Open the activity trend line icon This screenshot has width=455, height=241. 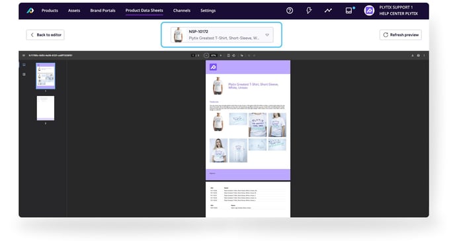(x=328, y=11)
